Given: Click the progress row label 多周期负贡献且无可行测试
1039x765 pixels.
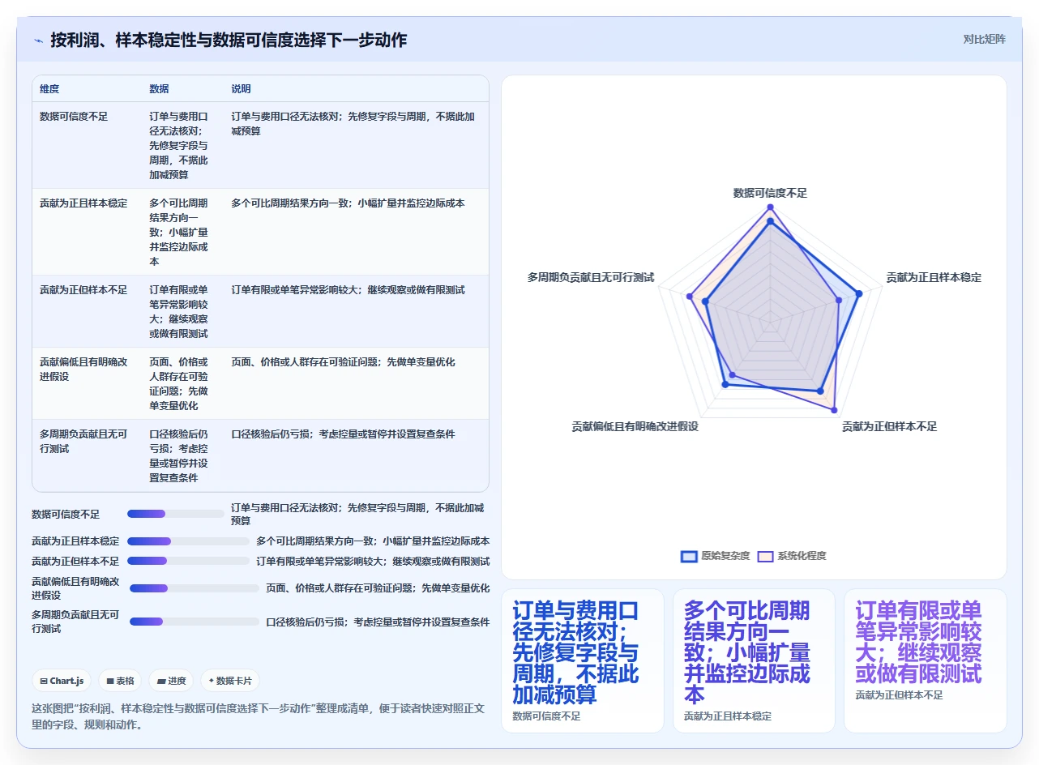Looking at the screenshot, I should coord(75,622).
